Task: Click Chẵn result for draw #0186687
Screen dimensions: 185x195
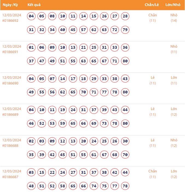Action: pyautogui.click(x=152, y=171)
